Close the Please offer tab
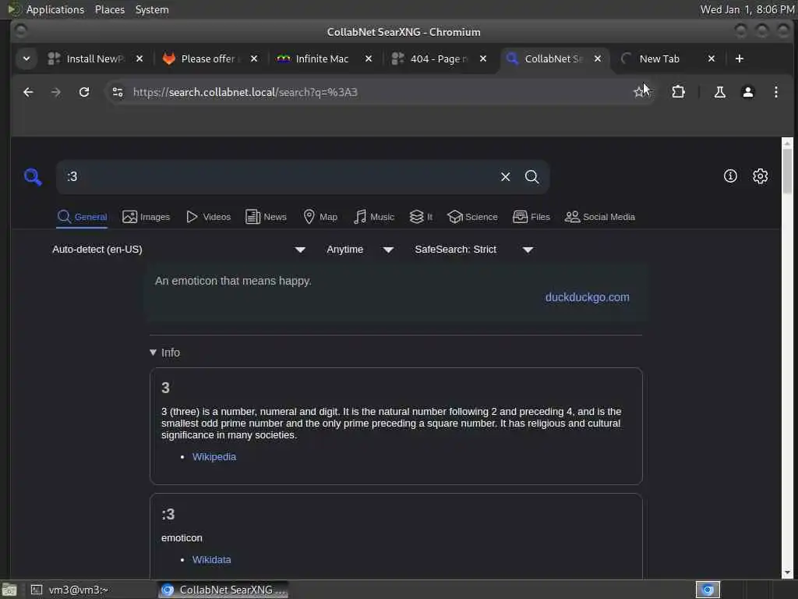Viewport: 798px width, 599px height. point(254,59)
